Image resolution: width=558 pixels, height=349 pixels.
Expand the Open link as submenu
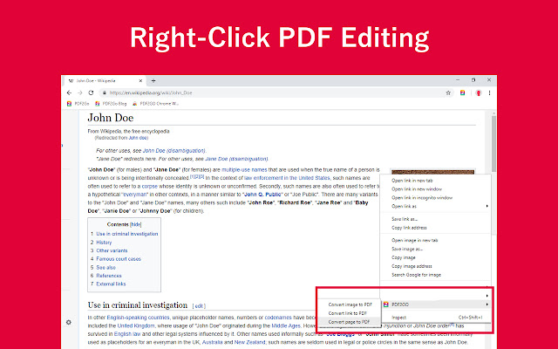(x=436, y=206)
